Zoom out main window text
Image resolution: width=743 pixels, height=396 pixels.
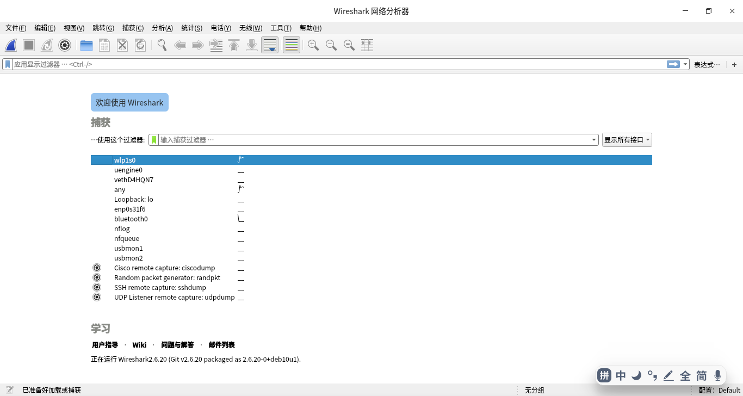(x=331, y=45)
